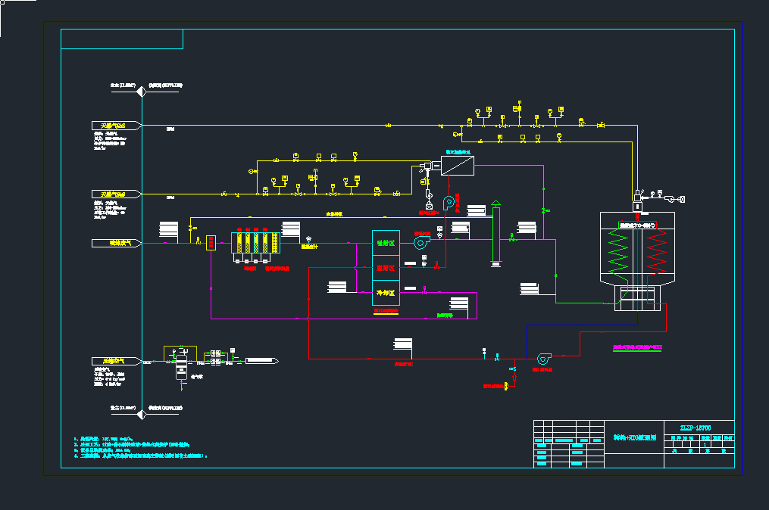Click the green adsorption zone text box
769x510 pixels.
pos(386,243)
